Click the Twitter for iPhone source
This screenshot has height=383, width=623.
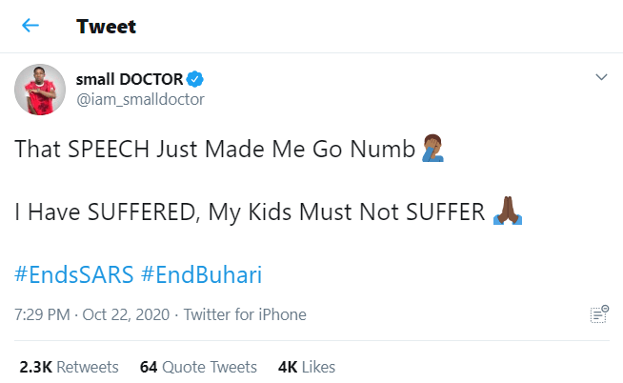pyautogui.click(x=245, y=314)
